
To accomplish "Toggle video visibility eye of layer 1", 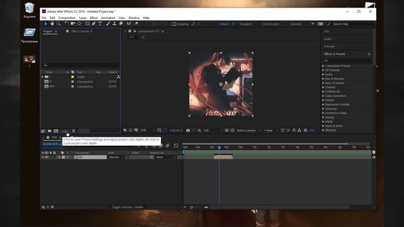I will click(43, 157).
